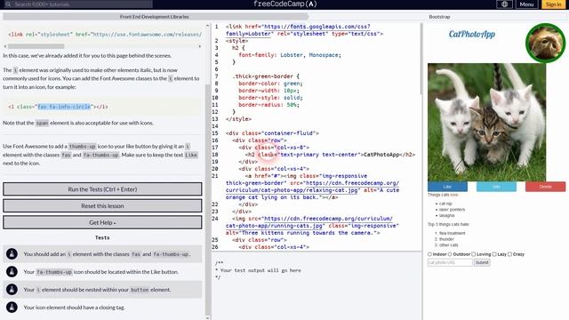Viewport: 569px width, 320px height.
Task: Click the CatPhotoApp heading in preview
Action: click(472, 34)
